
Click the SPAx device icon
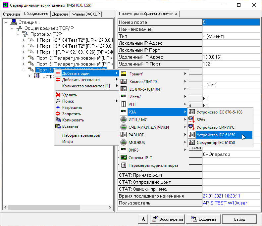coord(191,119)
